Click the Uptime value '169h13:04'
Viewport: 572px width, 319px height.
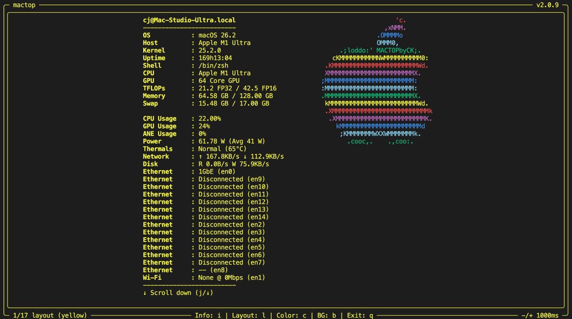(215, 58)
